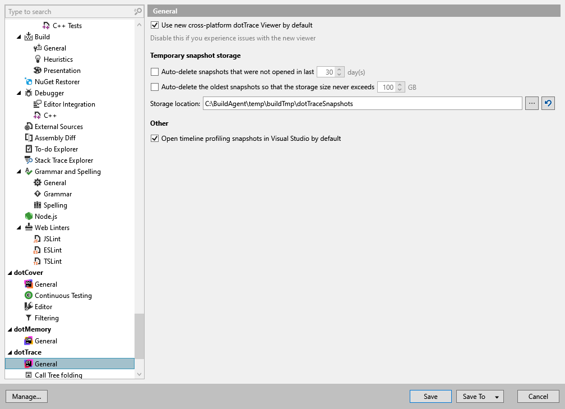Click the C++ Tests icon in tree

(x=47, y=26)
